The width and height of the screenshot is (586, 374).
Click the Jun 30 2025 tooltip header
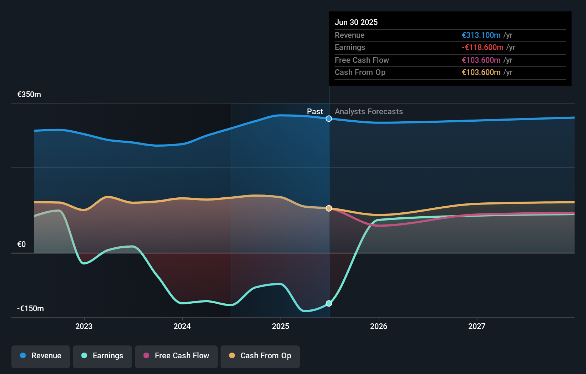click(356, 22)
